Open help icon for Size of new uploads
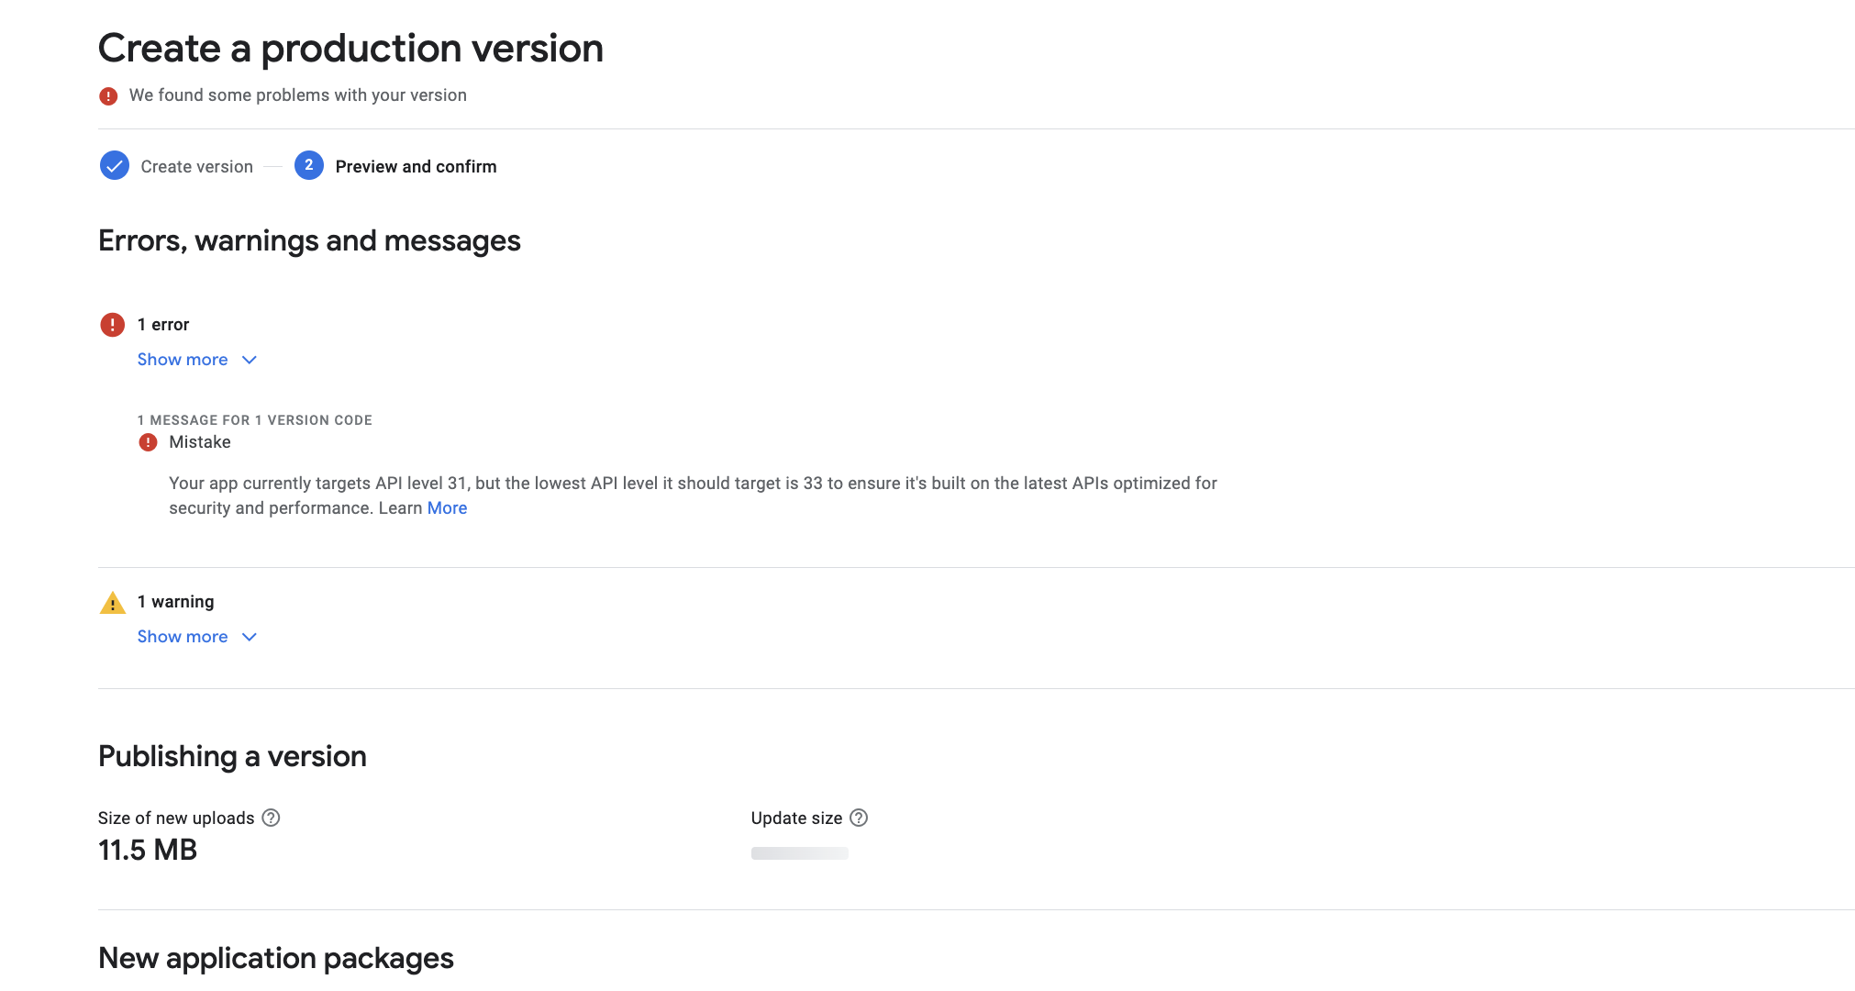1855x991 pixels. [271, 818]
